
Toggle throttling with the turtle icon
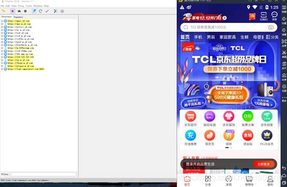(19, 11)
